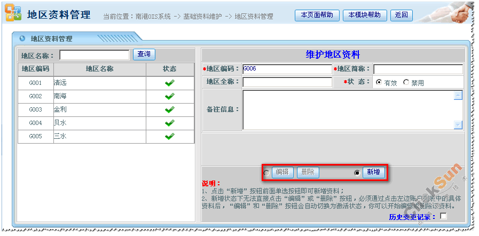Click the 地区名称 search input field
Screen dimensions: 479x236
94,55
